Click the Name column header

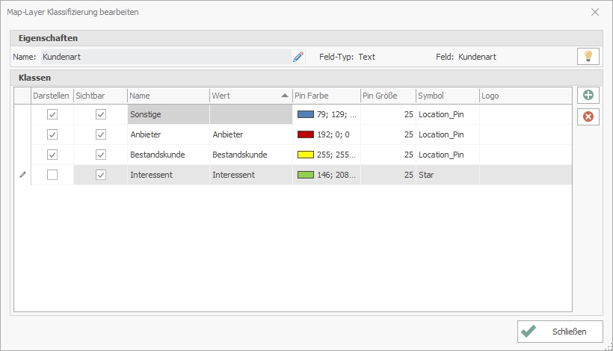pos(168,96)
